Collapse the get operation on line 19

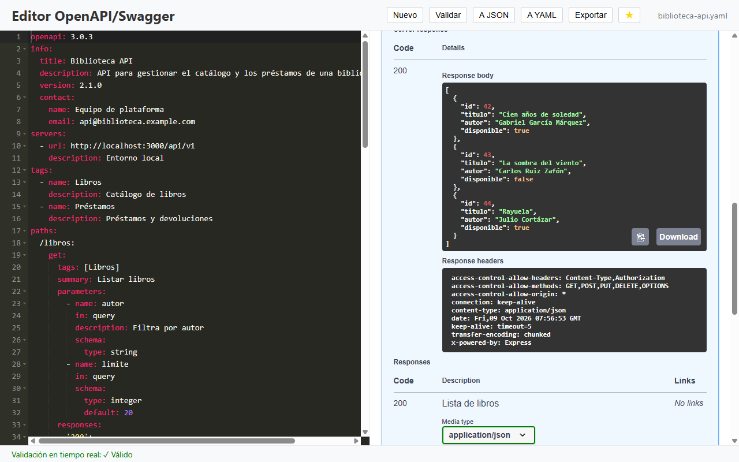tap(24, 255)
